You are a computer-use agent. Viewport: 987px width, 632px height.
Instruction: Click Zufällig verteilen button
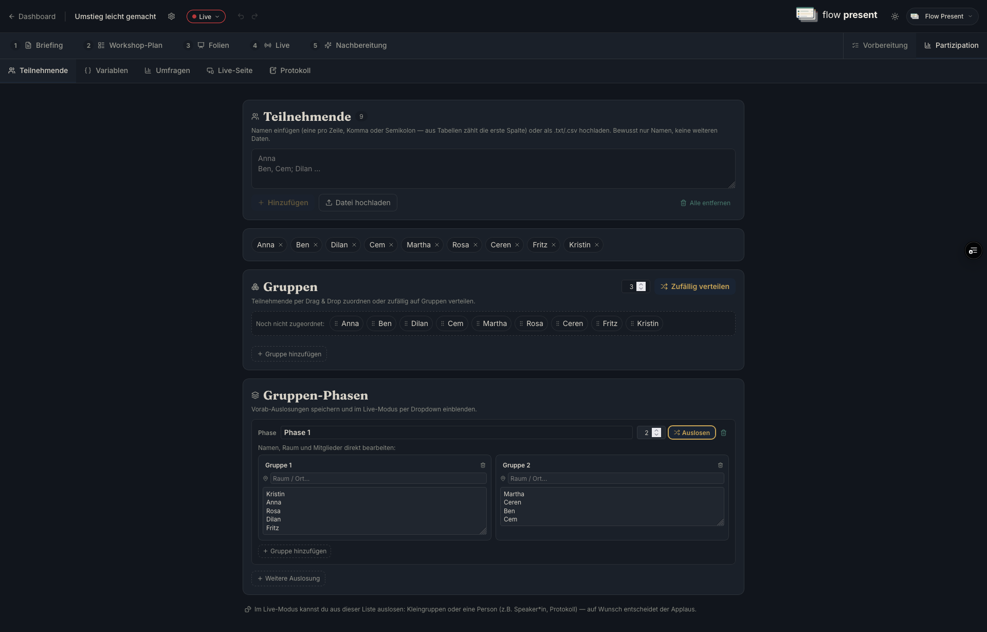point(695,287)
